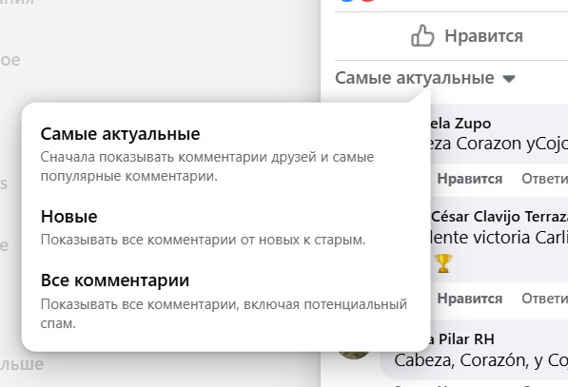568x387 pixels.
Task: Open César Clavijo Terraza's profile name
Action: point(499,217)
